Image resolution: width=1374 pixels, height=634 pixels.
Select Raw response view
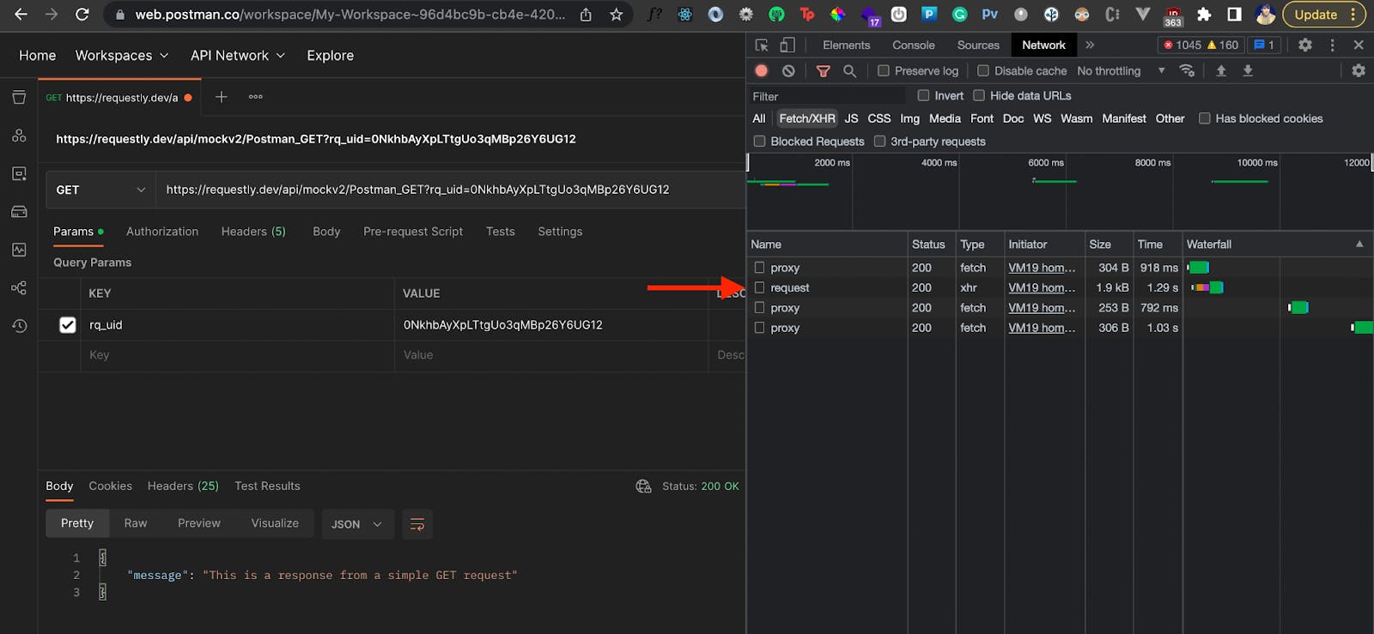[x=136, y=523]
